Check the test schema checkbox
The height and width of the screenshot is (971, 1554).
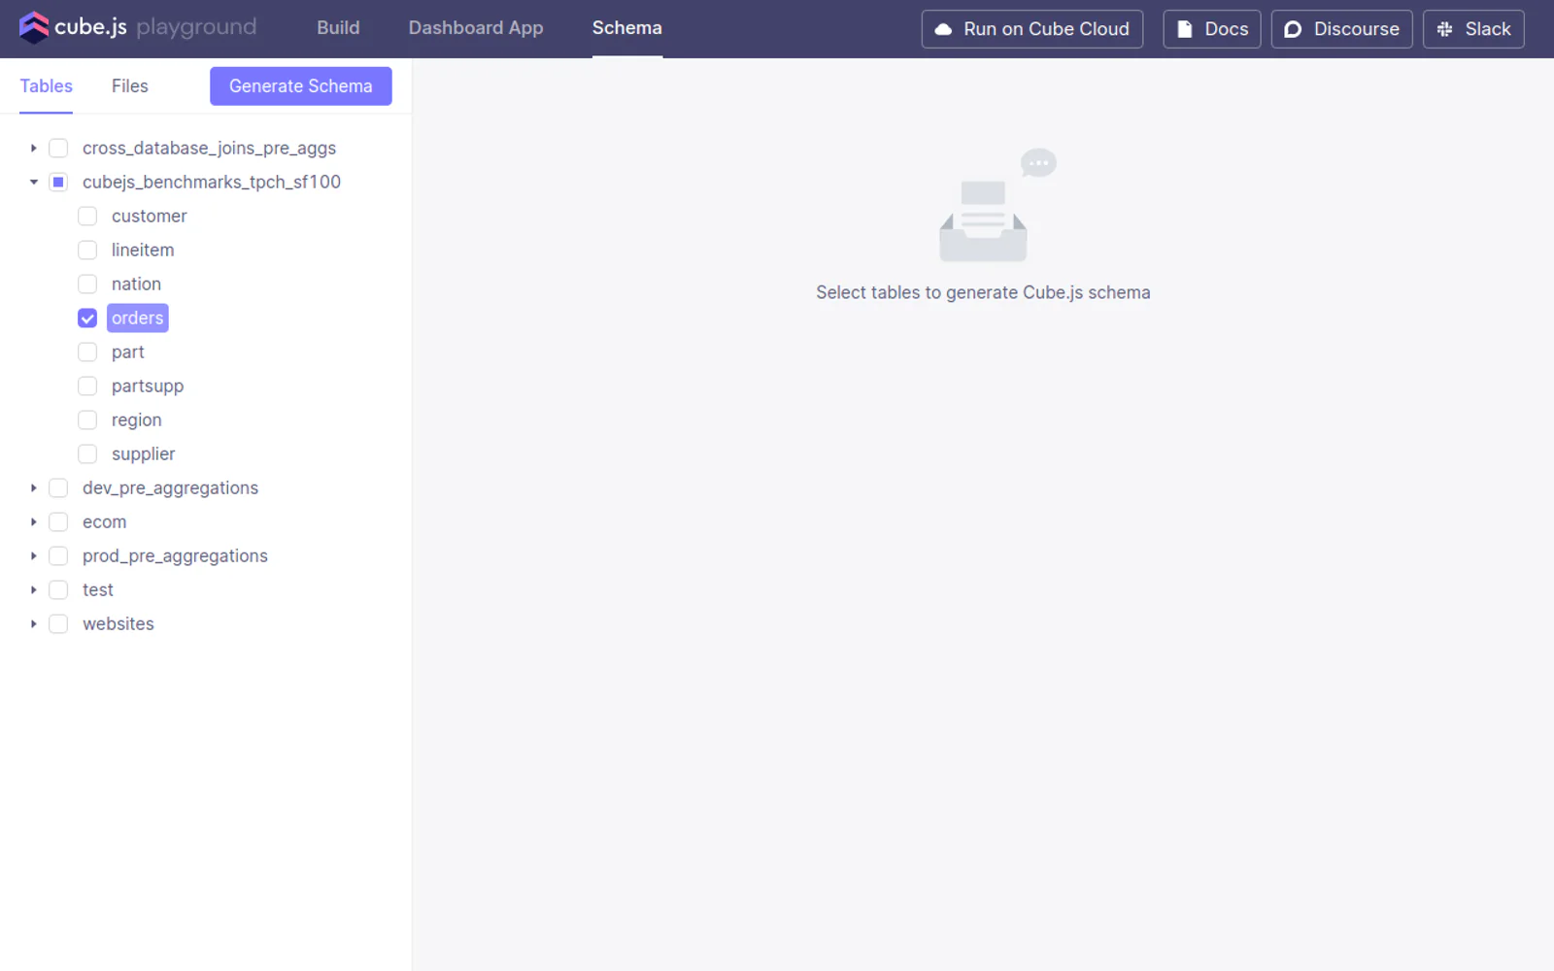coord(58,589)
